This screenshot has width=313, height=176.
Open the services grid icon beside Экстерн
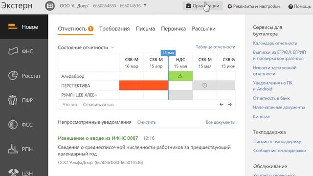pos(50,6)
